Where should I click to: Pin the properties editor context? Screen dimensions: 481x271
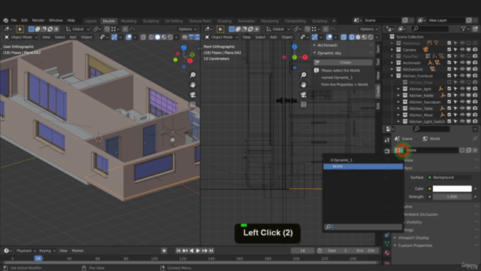point(475,139)
